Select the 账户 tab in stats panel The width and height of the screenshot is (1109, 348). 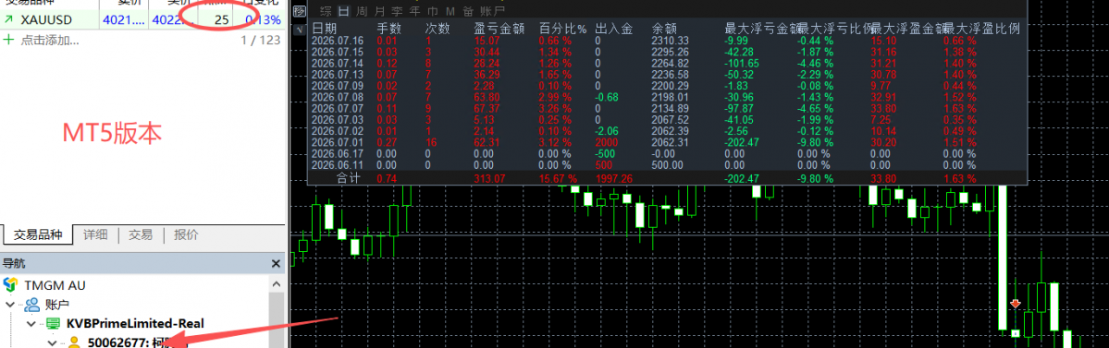pyautogui.click(x=492, y=10)
